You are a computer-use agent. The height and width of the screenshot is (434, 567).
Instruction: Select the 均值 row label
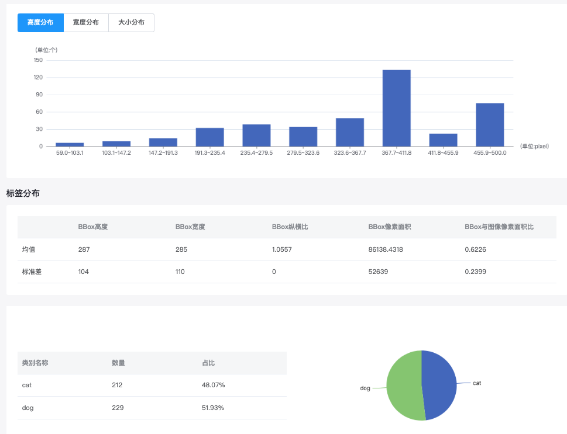point(29,249)
